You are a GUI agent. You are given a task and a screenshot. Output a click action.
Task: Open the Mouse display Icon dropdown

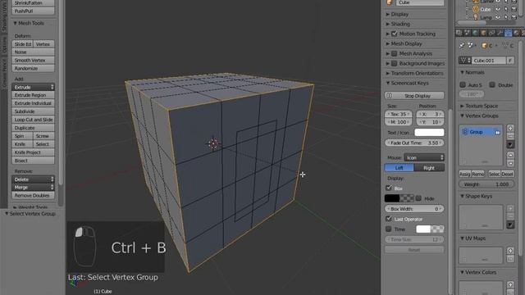click(x=424, y=157)
